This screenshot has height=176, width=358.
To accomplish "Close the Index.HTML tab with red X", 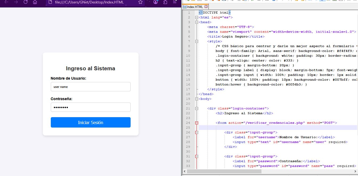I will 206,7.
